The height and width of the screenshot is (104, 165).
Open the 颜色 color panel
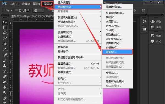coord(156,21)
